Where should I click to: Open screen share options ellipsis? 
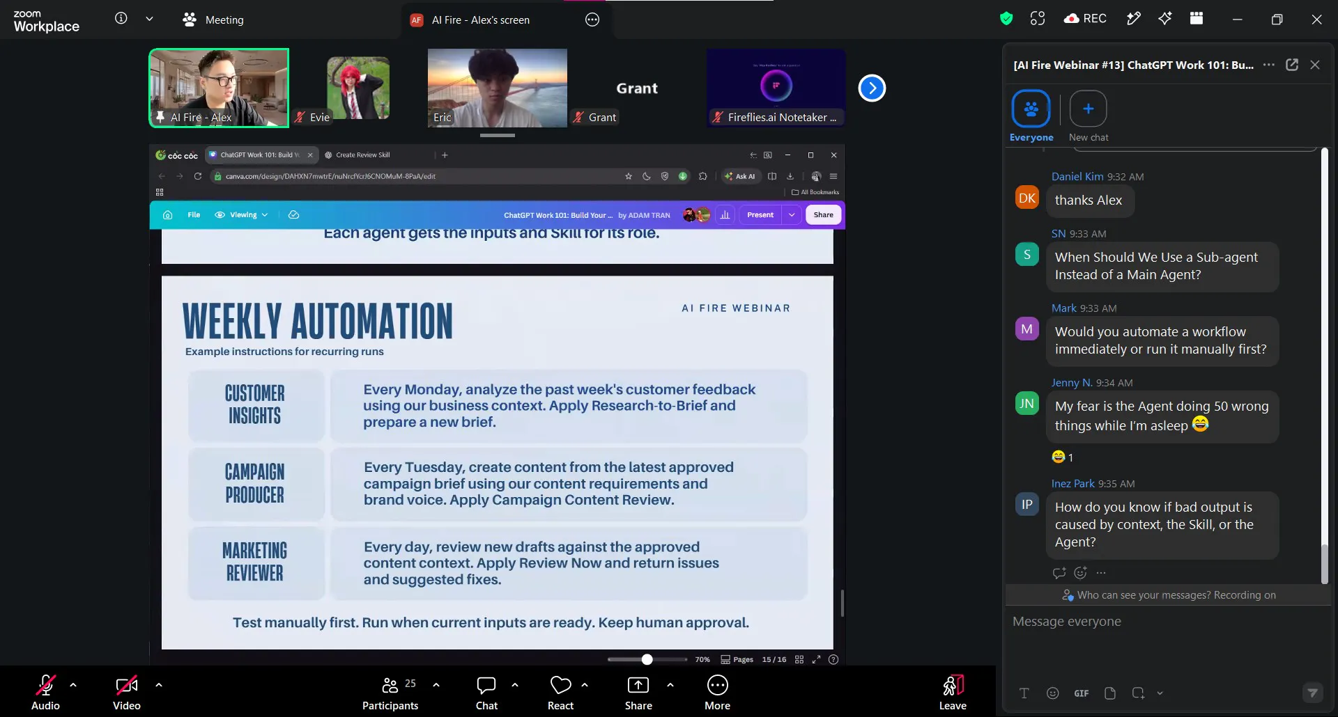pyautogui.click(x=592, y=19)
